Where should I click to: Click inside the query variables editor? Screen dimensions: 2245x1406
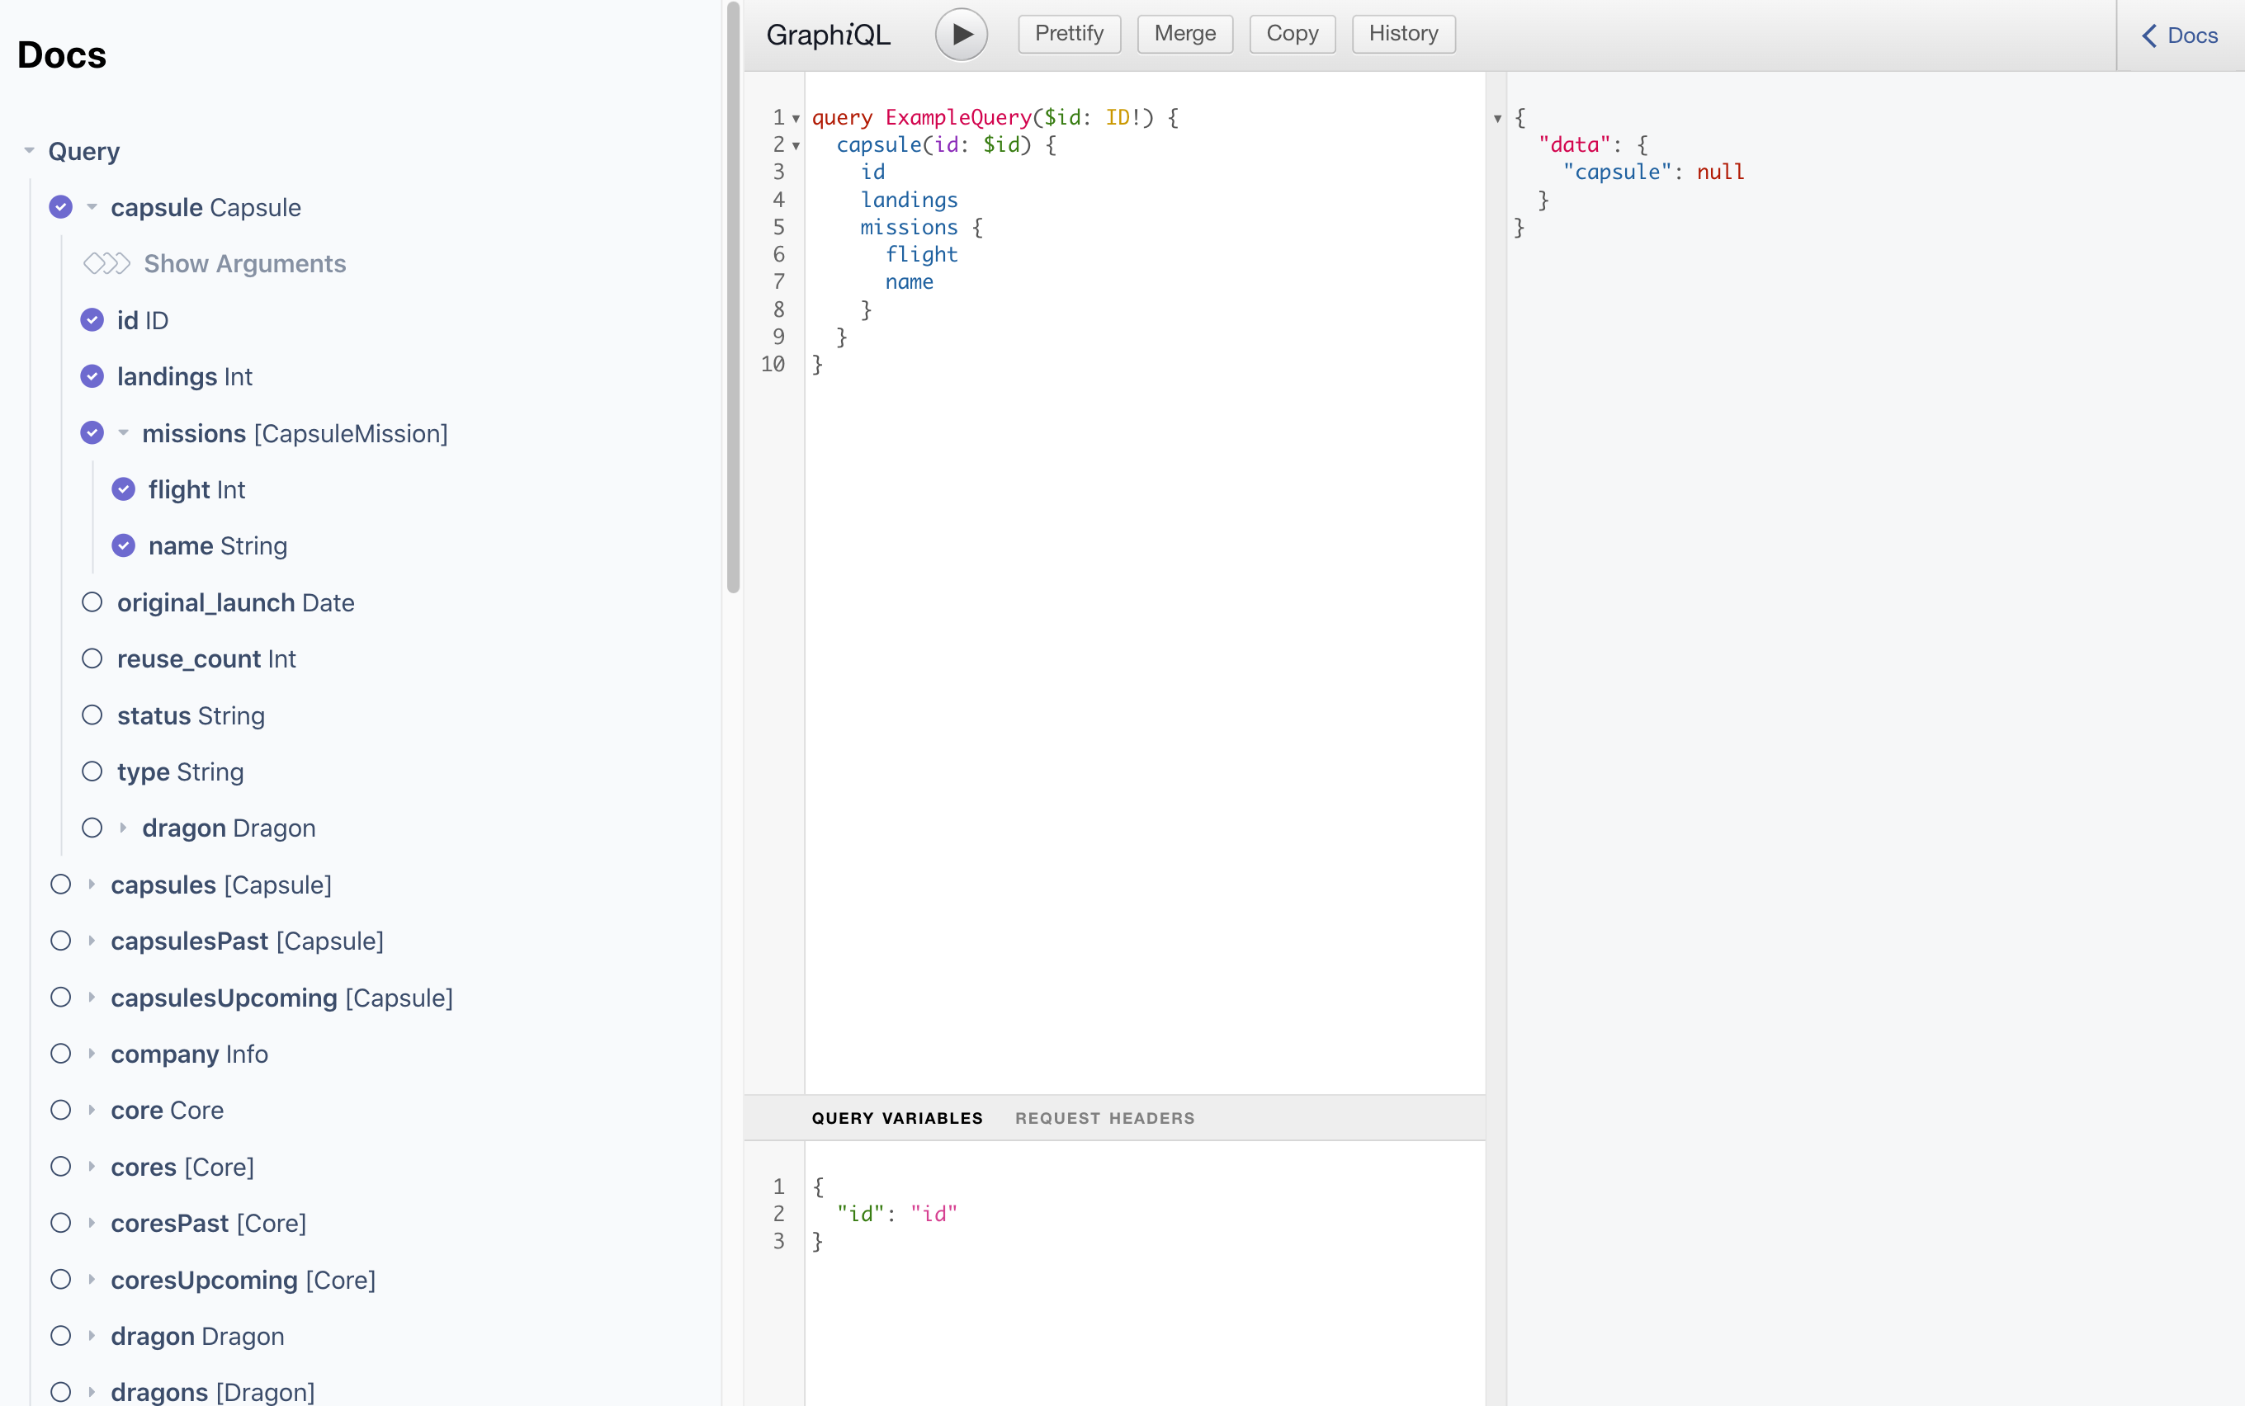1144,1274
